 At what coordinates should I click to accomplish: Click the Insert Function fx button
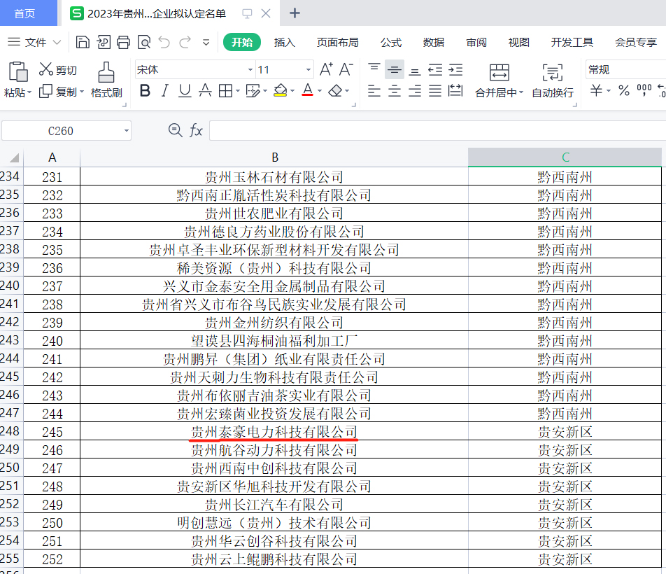[x=196, y=130]
